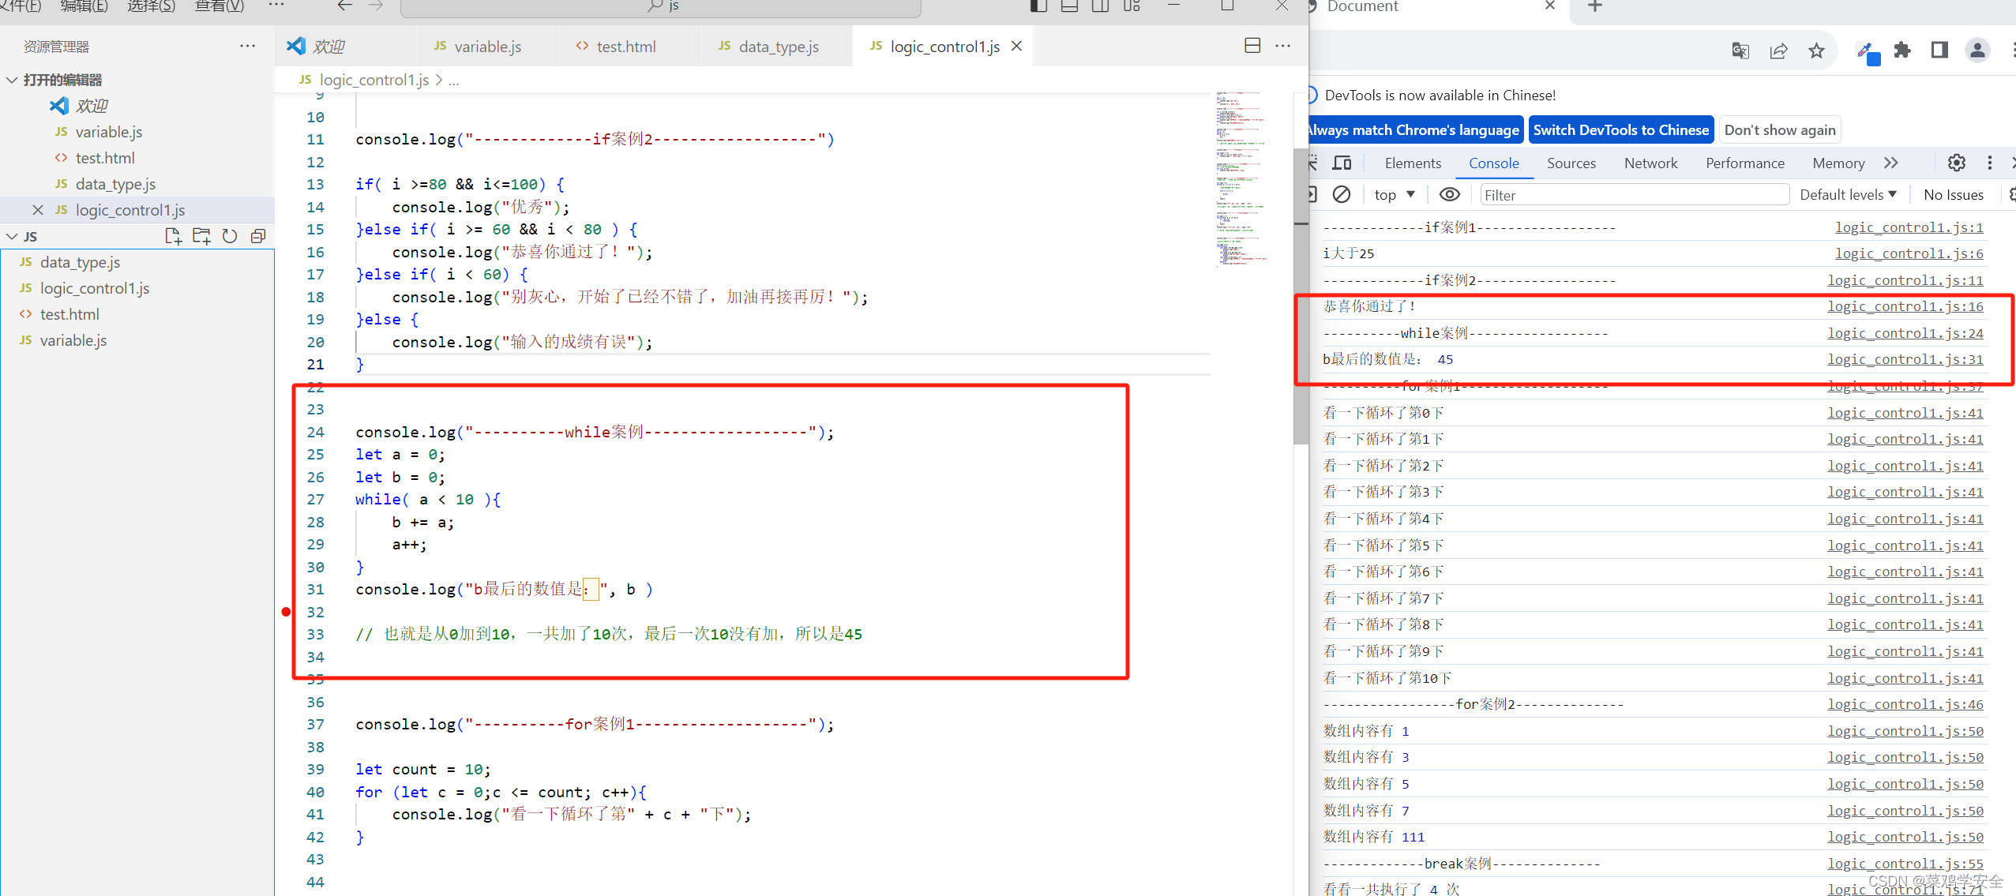Toggle breakpoint on line 32 gutter
The image size is (2016, 896).
tap(286, 612)
